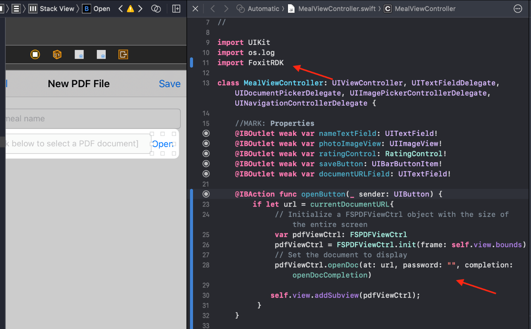This screenshot has width=531, height=329.
Task: Click 'self.view.addSubview(pdfViewCtrl);' line
Action: (x=345, y=295)
